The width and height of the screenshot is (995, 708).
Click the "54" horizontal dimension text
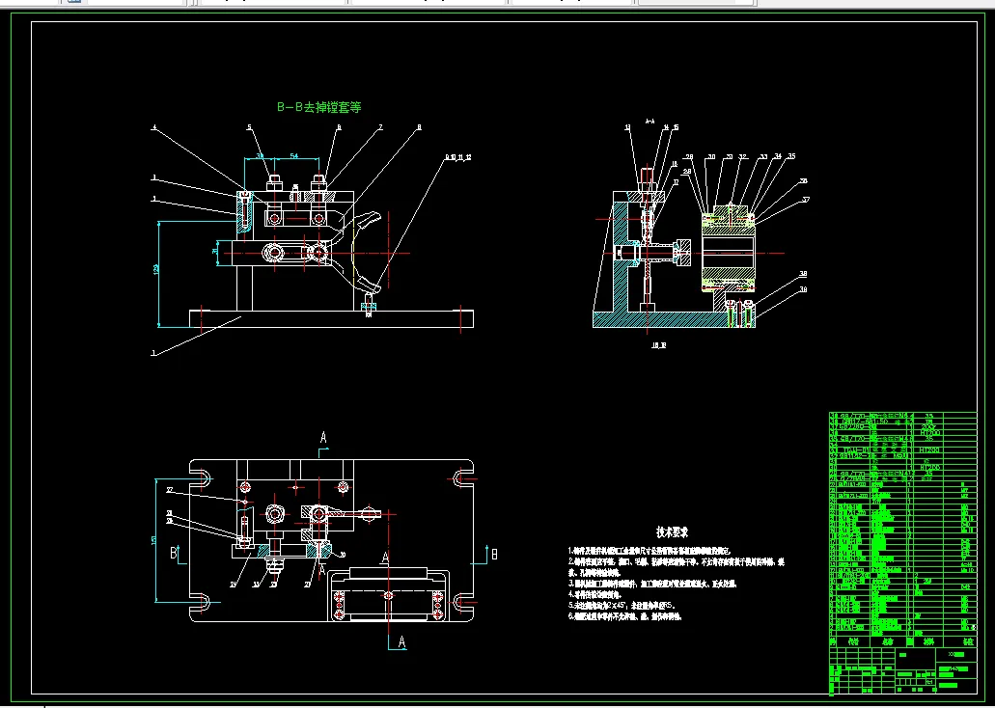[x=293, y=156]
